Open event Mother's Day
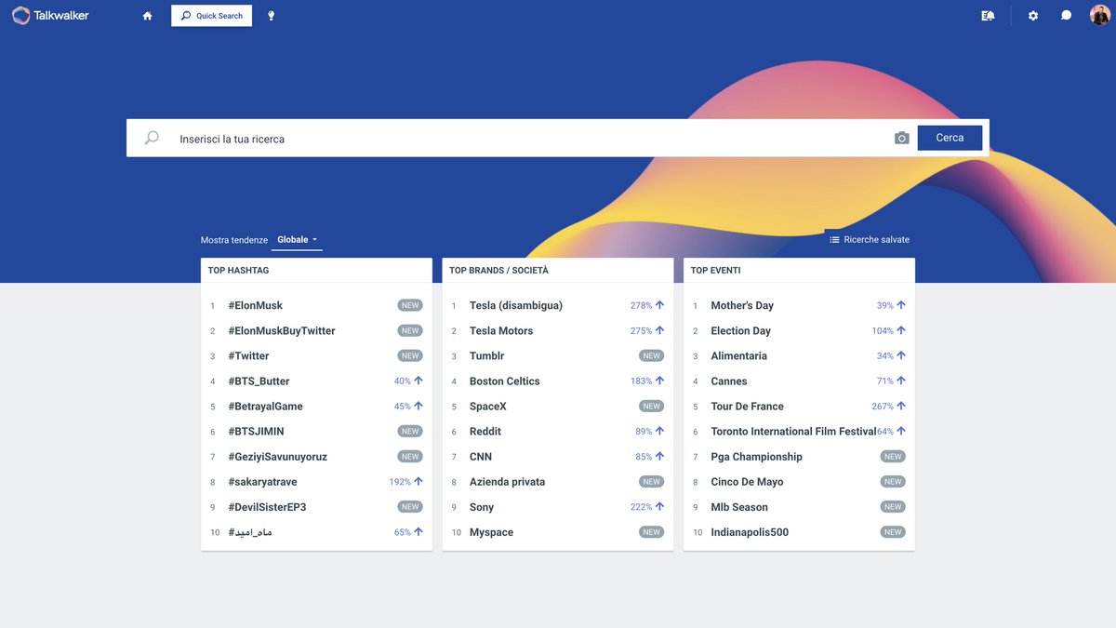The width and height of the screenshot is (1116, 628). [742, 305]
